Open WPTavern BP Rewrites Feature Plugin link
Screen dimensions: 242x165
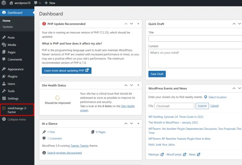click(179, 139)
